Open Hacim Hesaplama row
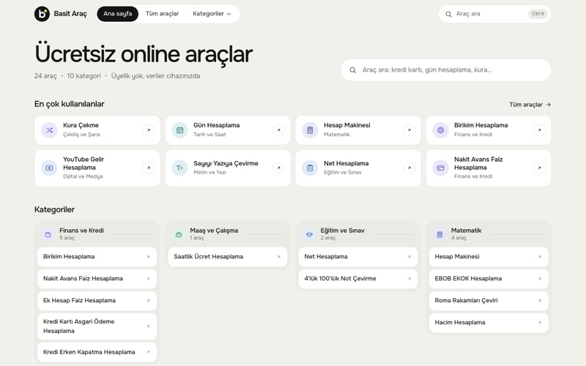This screenshot has width=586, height=366. [x=489, y=323]
